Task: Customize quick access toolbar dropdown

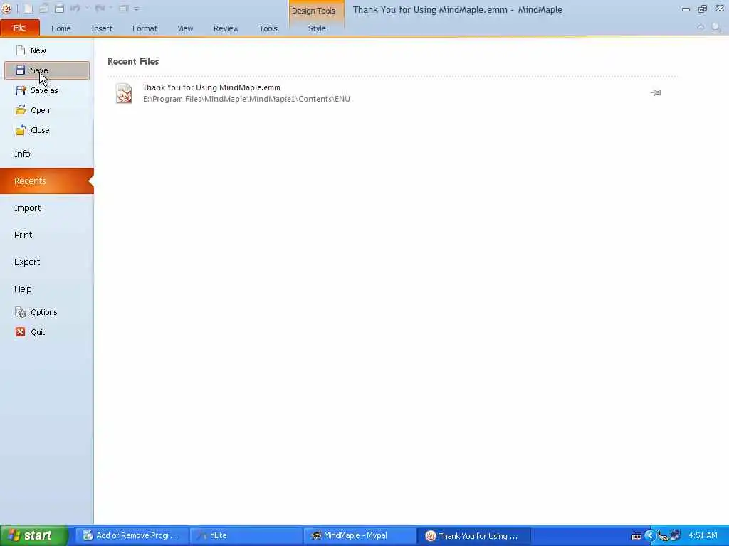Action: (137, 9)
